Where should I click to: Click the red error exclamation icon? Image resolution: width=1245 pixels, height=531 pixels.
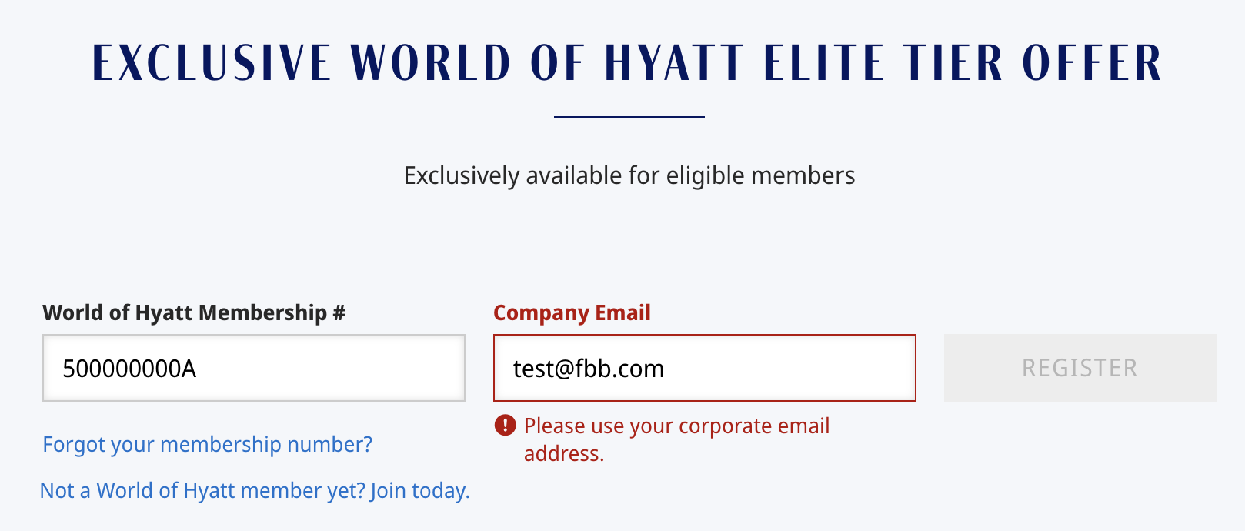coord(505,425)
